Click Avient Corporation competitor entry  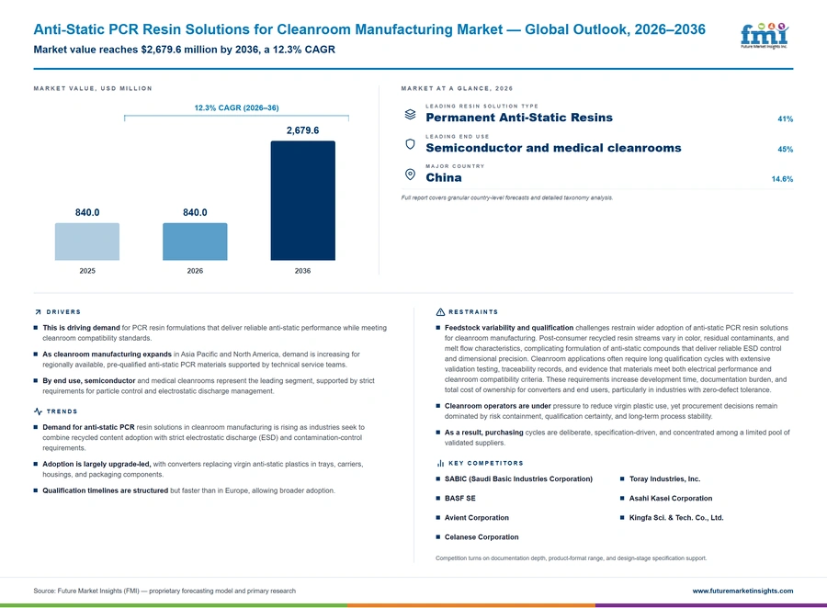[477, 518]
